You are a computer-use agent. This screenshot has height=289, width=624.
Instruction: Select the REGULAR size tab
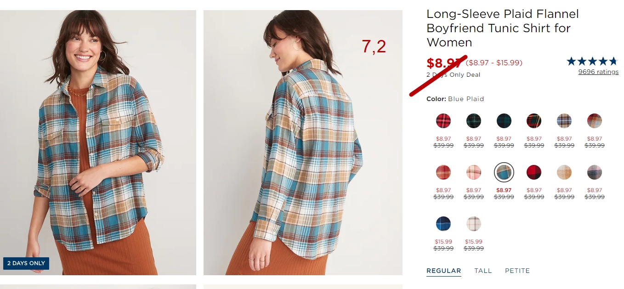pyautogui.click(x=443, y=271)
